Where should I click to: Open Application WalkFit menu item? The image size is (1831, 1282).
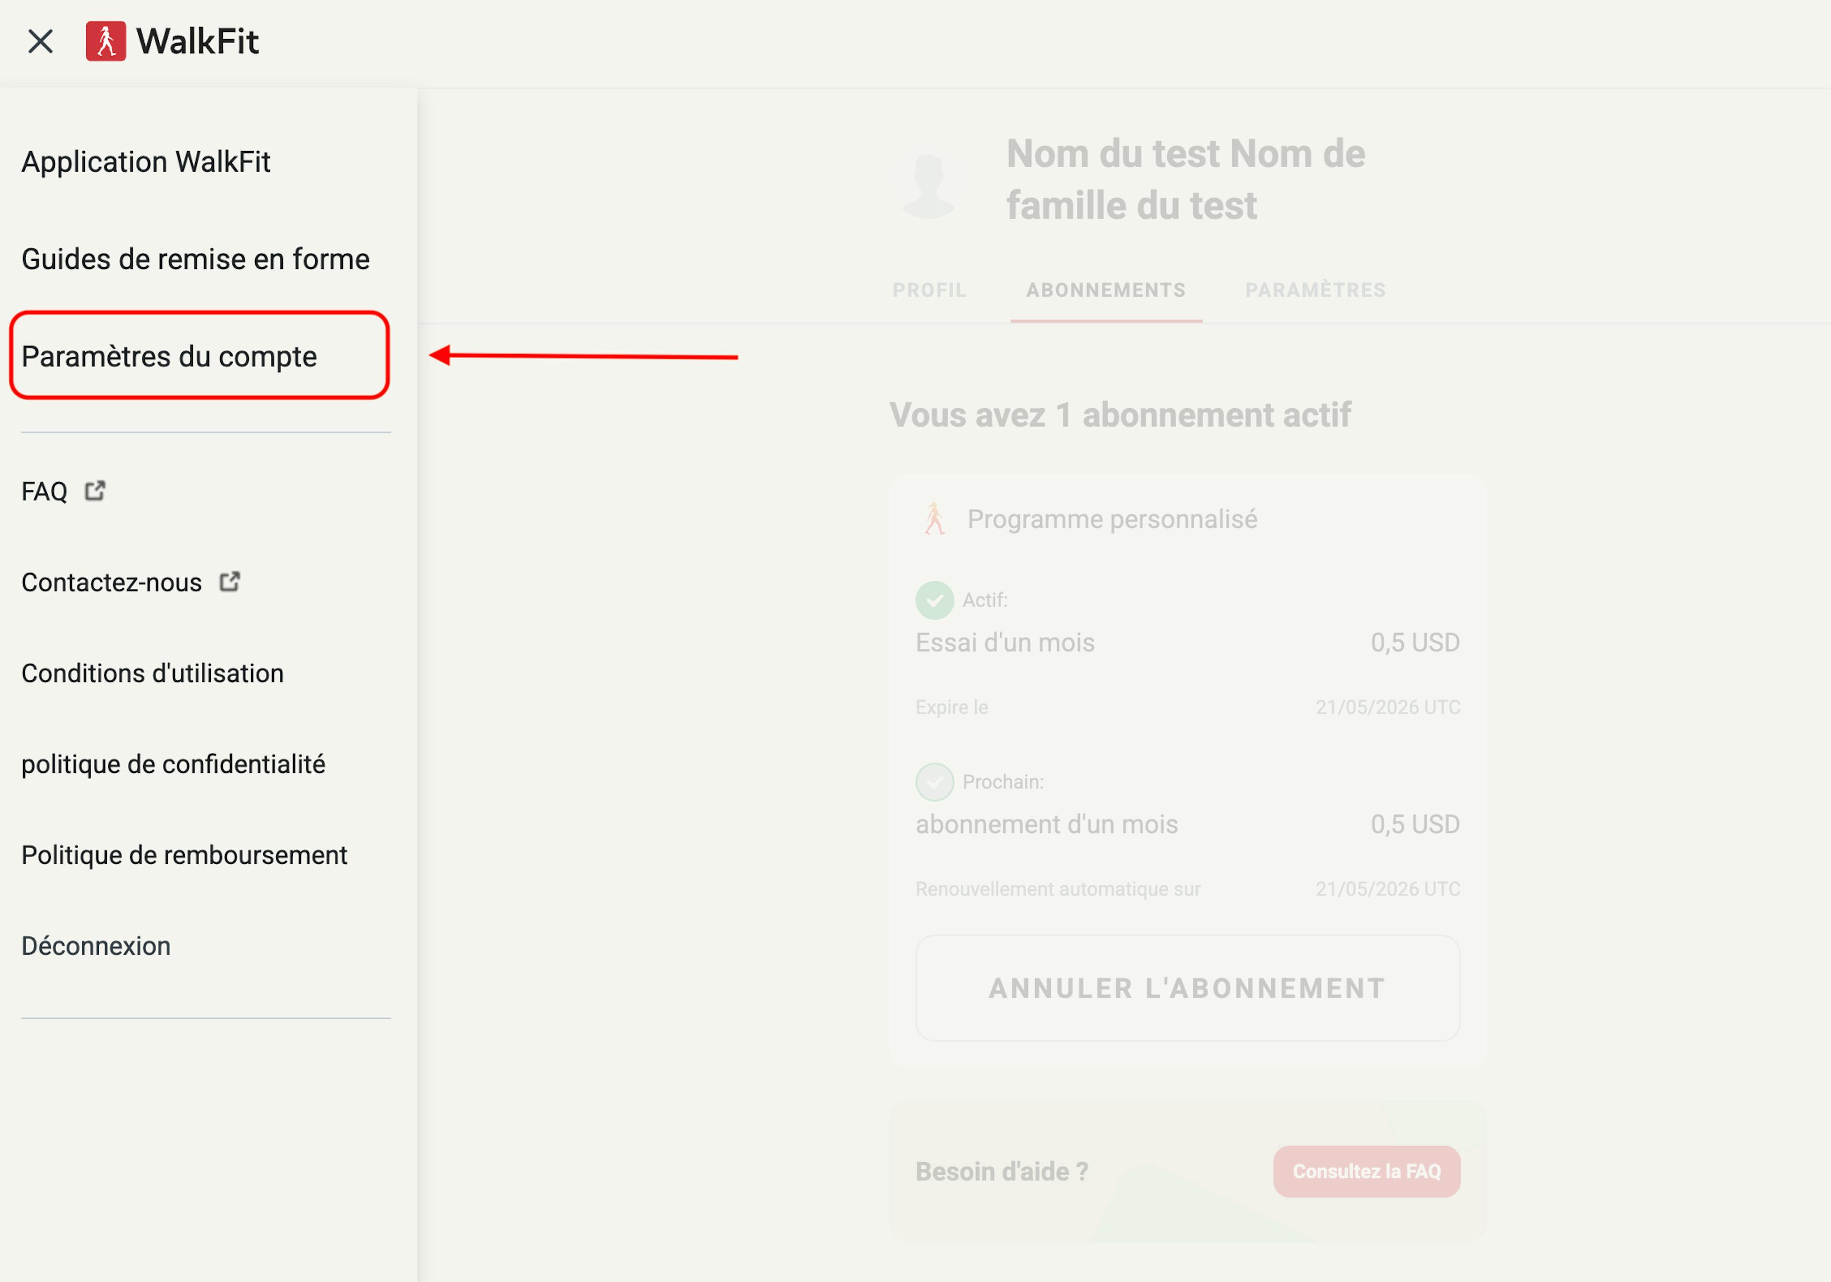pos(146,162)
